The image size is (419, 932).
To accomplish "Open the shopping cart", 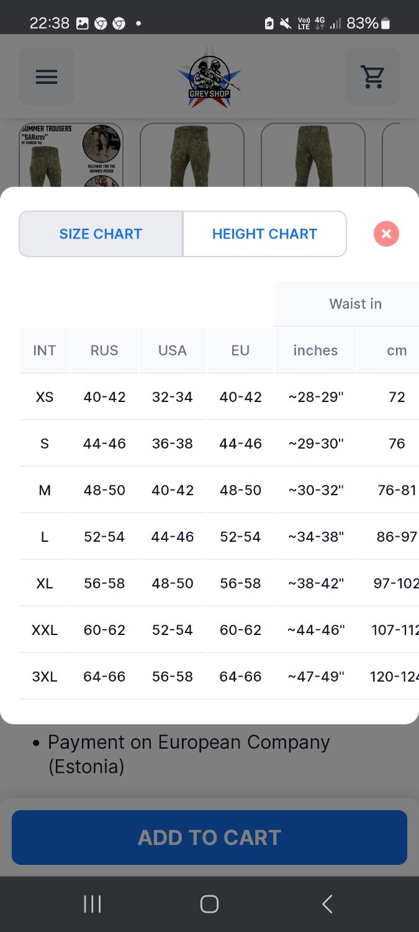I will (x=372, y=76).
